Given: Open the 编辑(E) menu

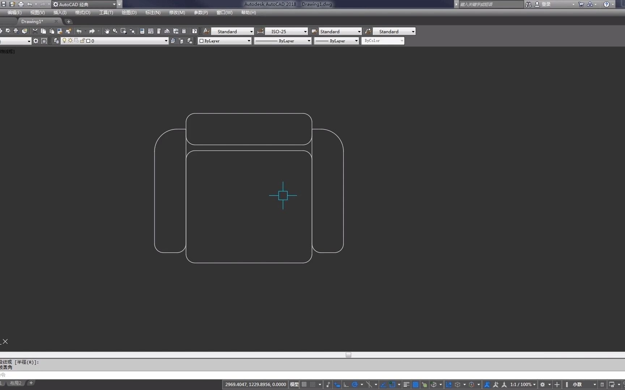Looking at the screenshot, I should [14, 13].
